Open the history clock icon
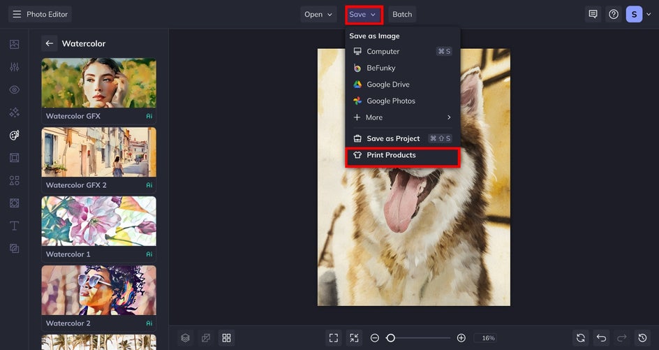This screenshot has width=659, height=350. click(643, 338)
